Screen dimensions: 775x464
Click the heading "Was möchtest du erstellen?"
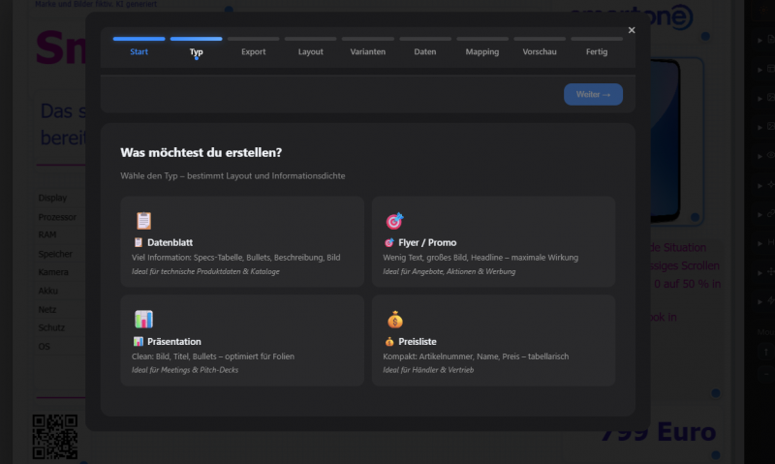pyautogui.click(x=201, y=152)
